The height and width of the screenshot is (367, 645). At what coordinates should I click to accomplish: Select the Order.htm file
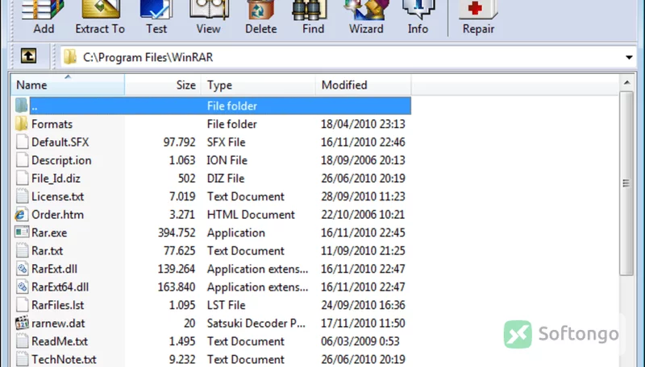[x=212, y=214]
